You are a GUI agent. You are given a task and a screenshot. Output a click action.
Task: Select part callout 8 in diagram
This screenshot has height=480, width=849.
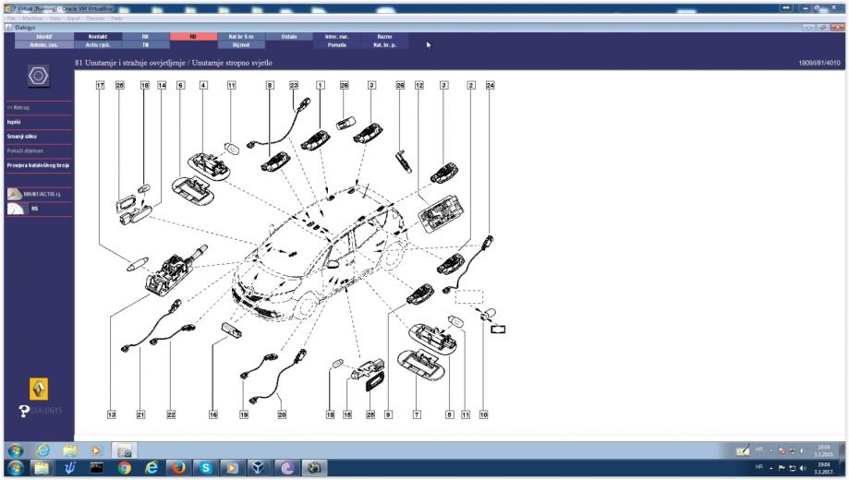pos(270,86)
